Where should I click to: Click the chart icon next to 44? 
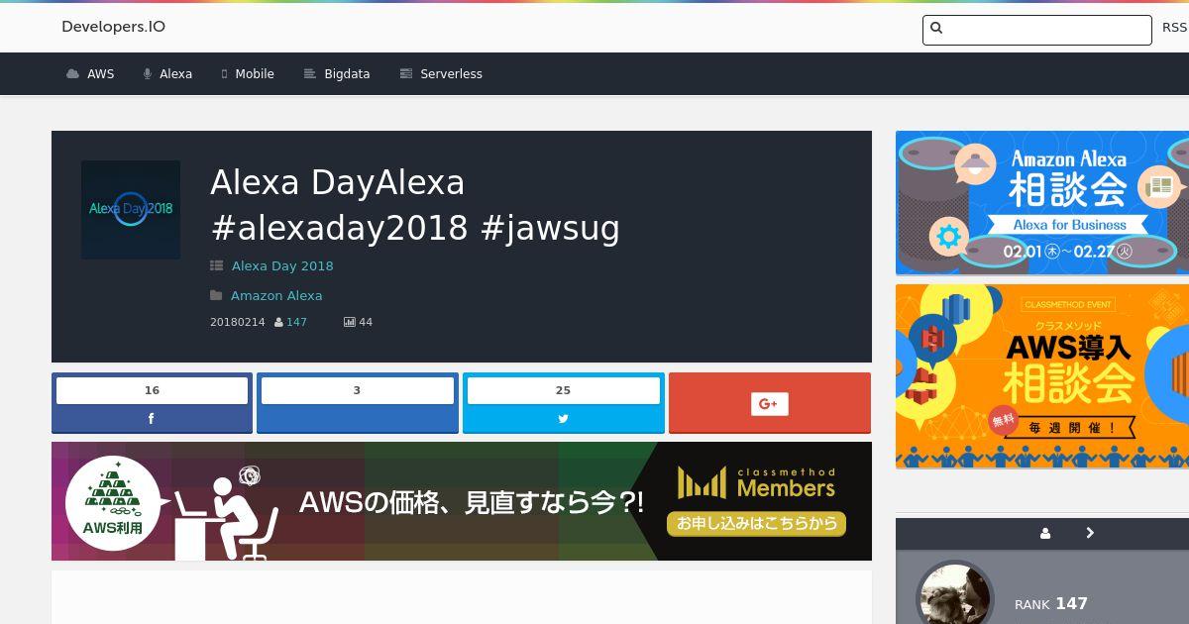(349, 322)
